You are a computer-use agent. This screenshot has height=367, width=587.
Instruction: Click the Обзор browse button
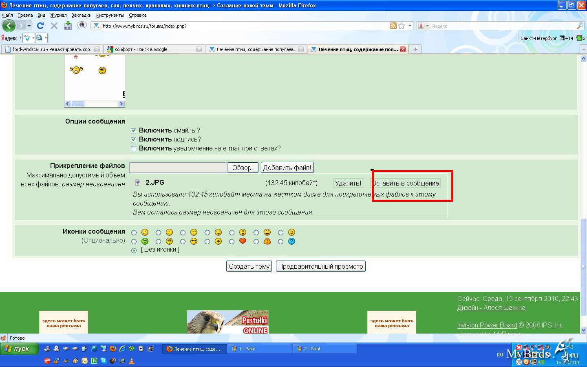pyautogui.click(x=243, y=168)
